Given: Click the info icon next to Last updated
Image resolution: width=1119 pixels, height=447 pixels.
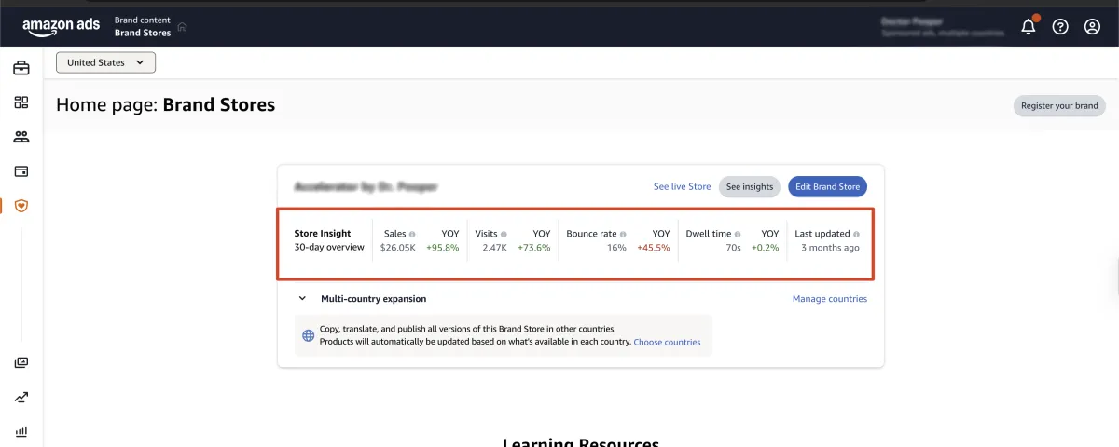Looking at the screenshot, I should point(856,234).
